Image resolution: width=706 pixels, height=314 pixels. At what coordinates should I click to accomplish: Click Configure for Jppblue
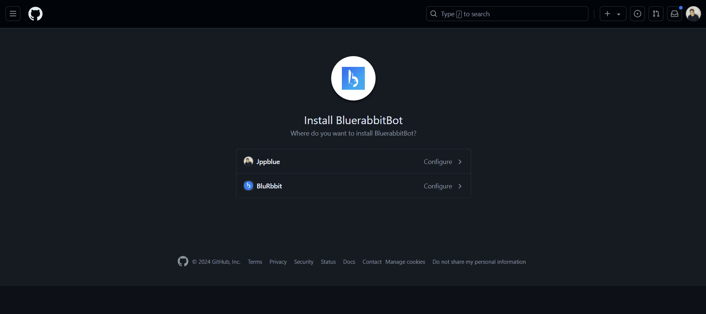click(x=438, y=162)
